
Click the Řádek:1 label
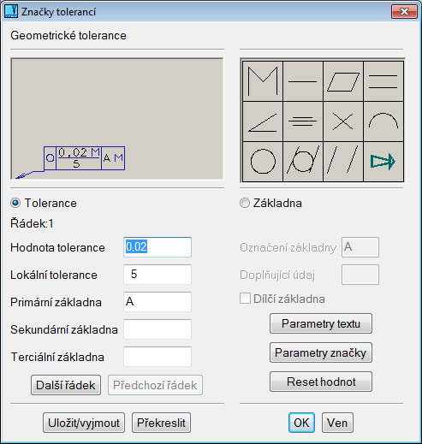(x=32, y=223)
